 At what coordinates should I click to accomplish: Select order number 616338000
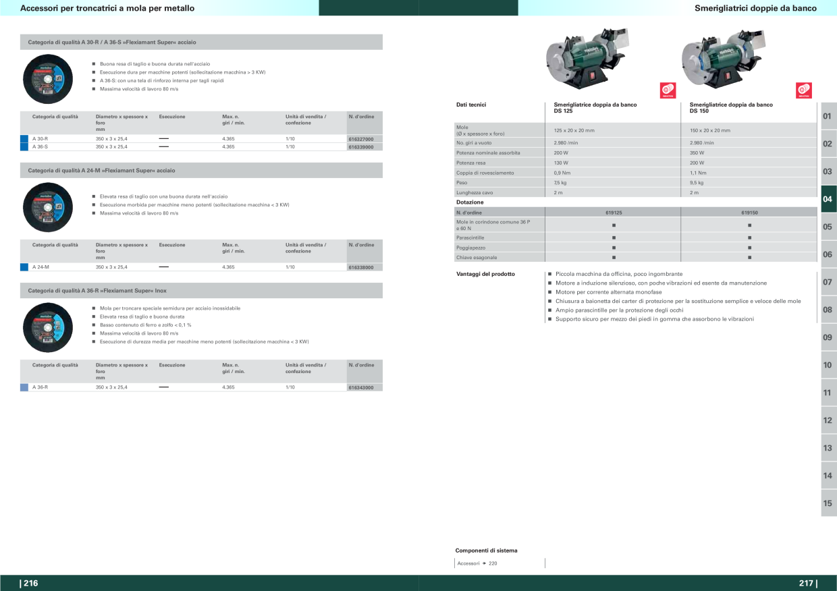coord(361,267)
